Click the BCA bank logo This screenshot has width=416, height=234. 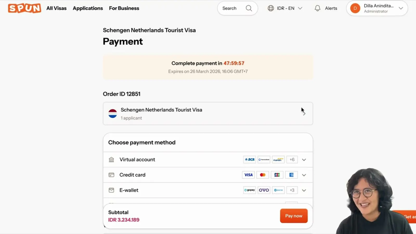point(250,160)
